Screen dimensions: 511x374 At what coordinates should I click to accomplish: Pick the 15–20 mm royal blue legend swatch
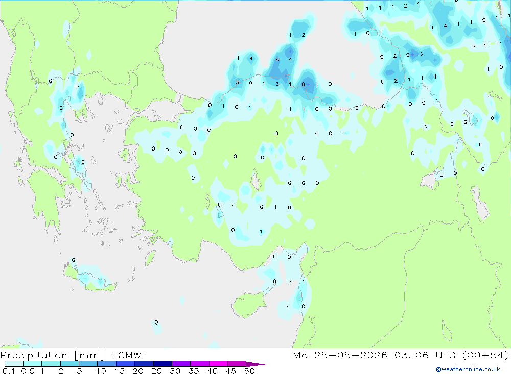[126, 364]
